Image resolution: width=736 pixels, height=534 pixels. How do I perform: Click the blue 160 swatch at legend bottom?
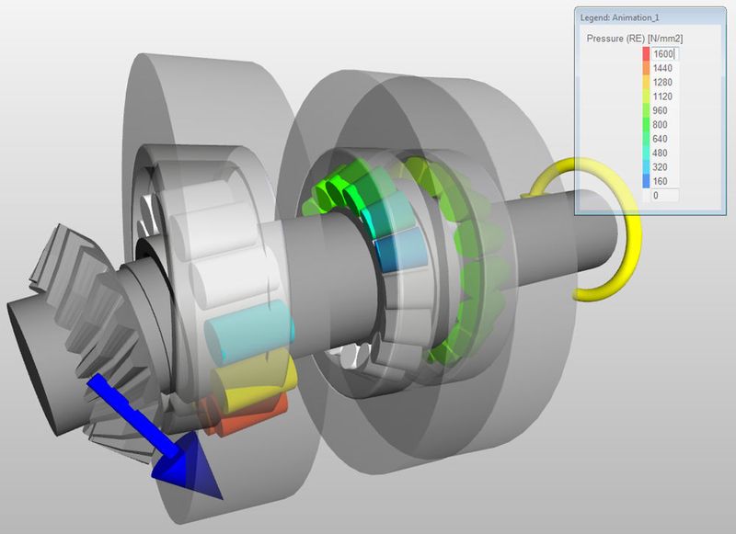[645, 182]
